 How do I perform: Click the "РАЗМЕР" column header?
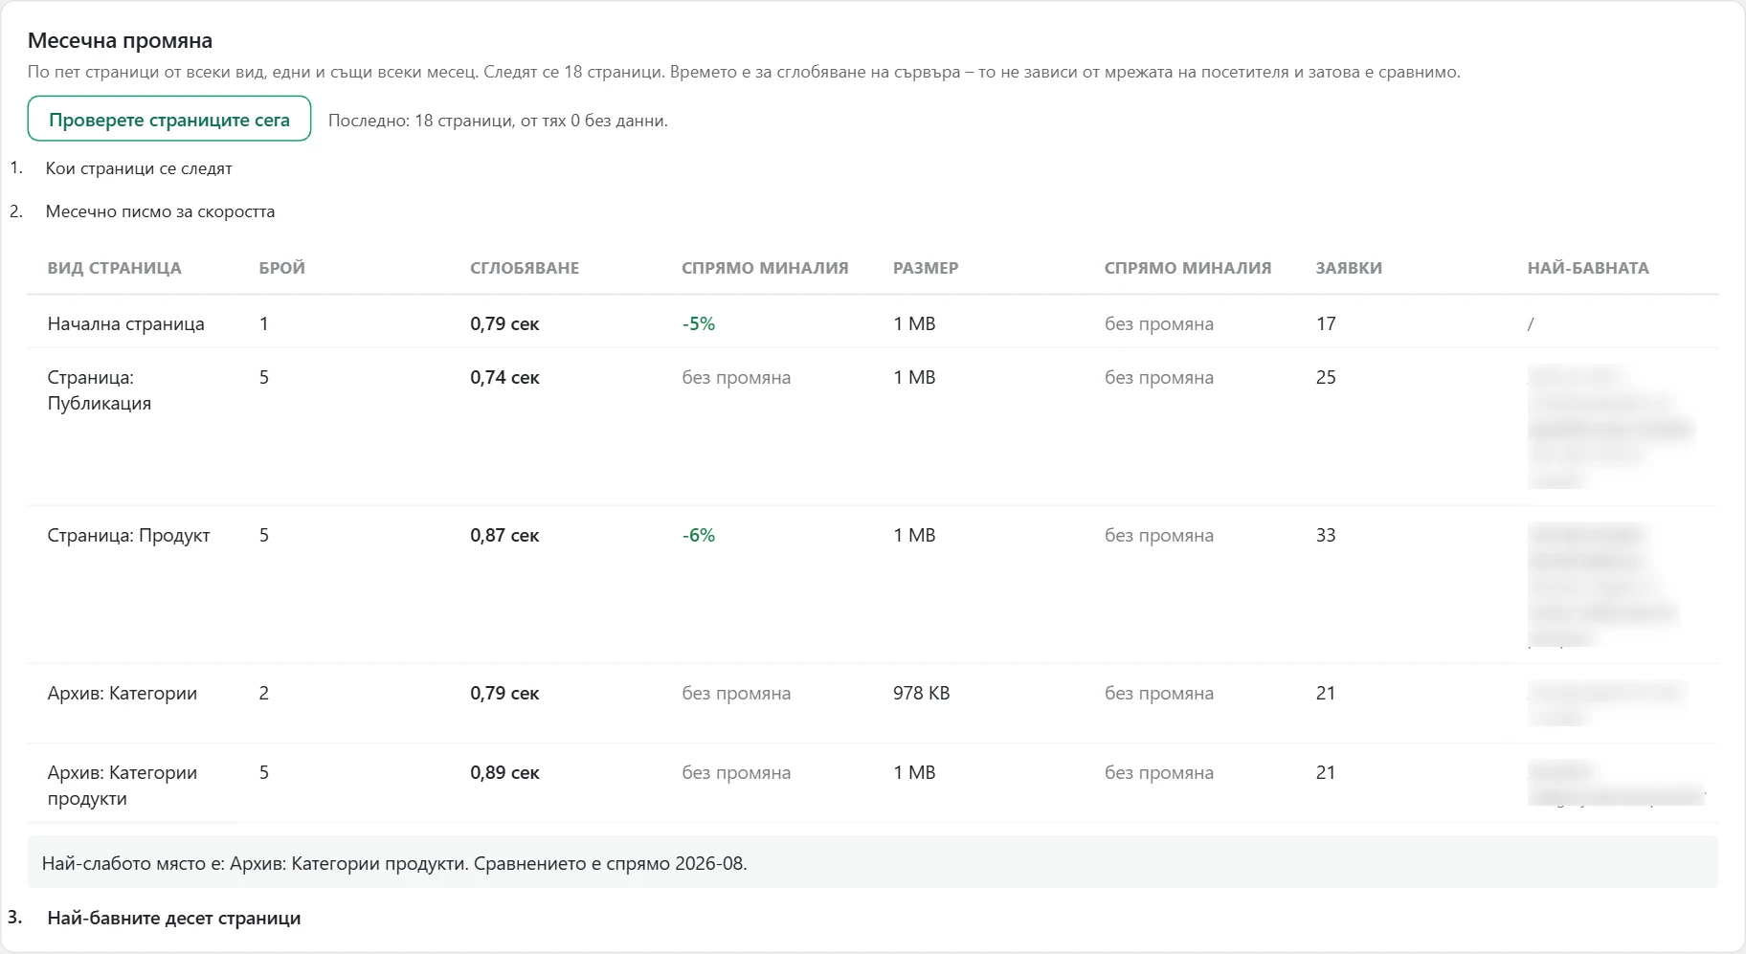tap(926, 268)
